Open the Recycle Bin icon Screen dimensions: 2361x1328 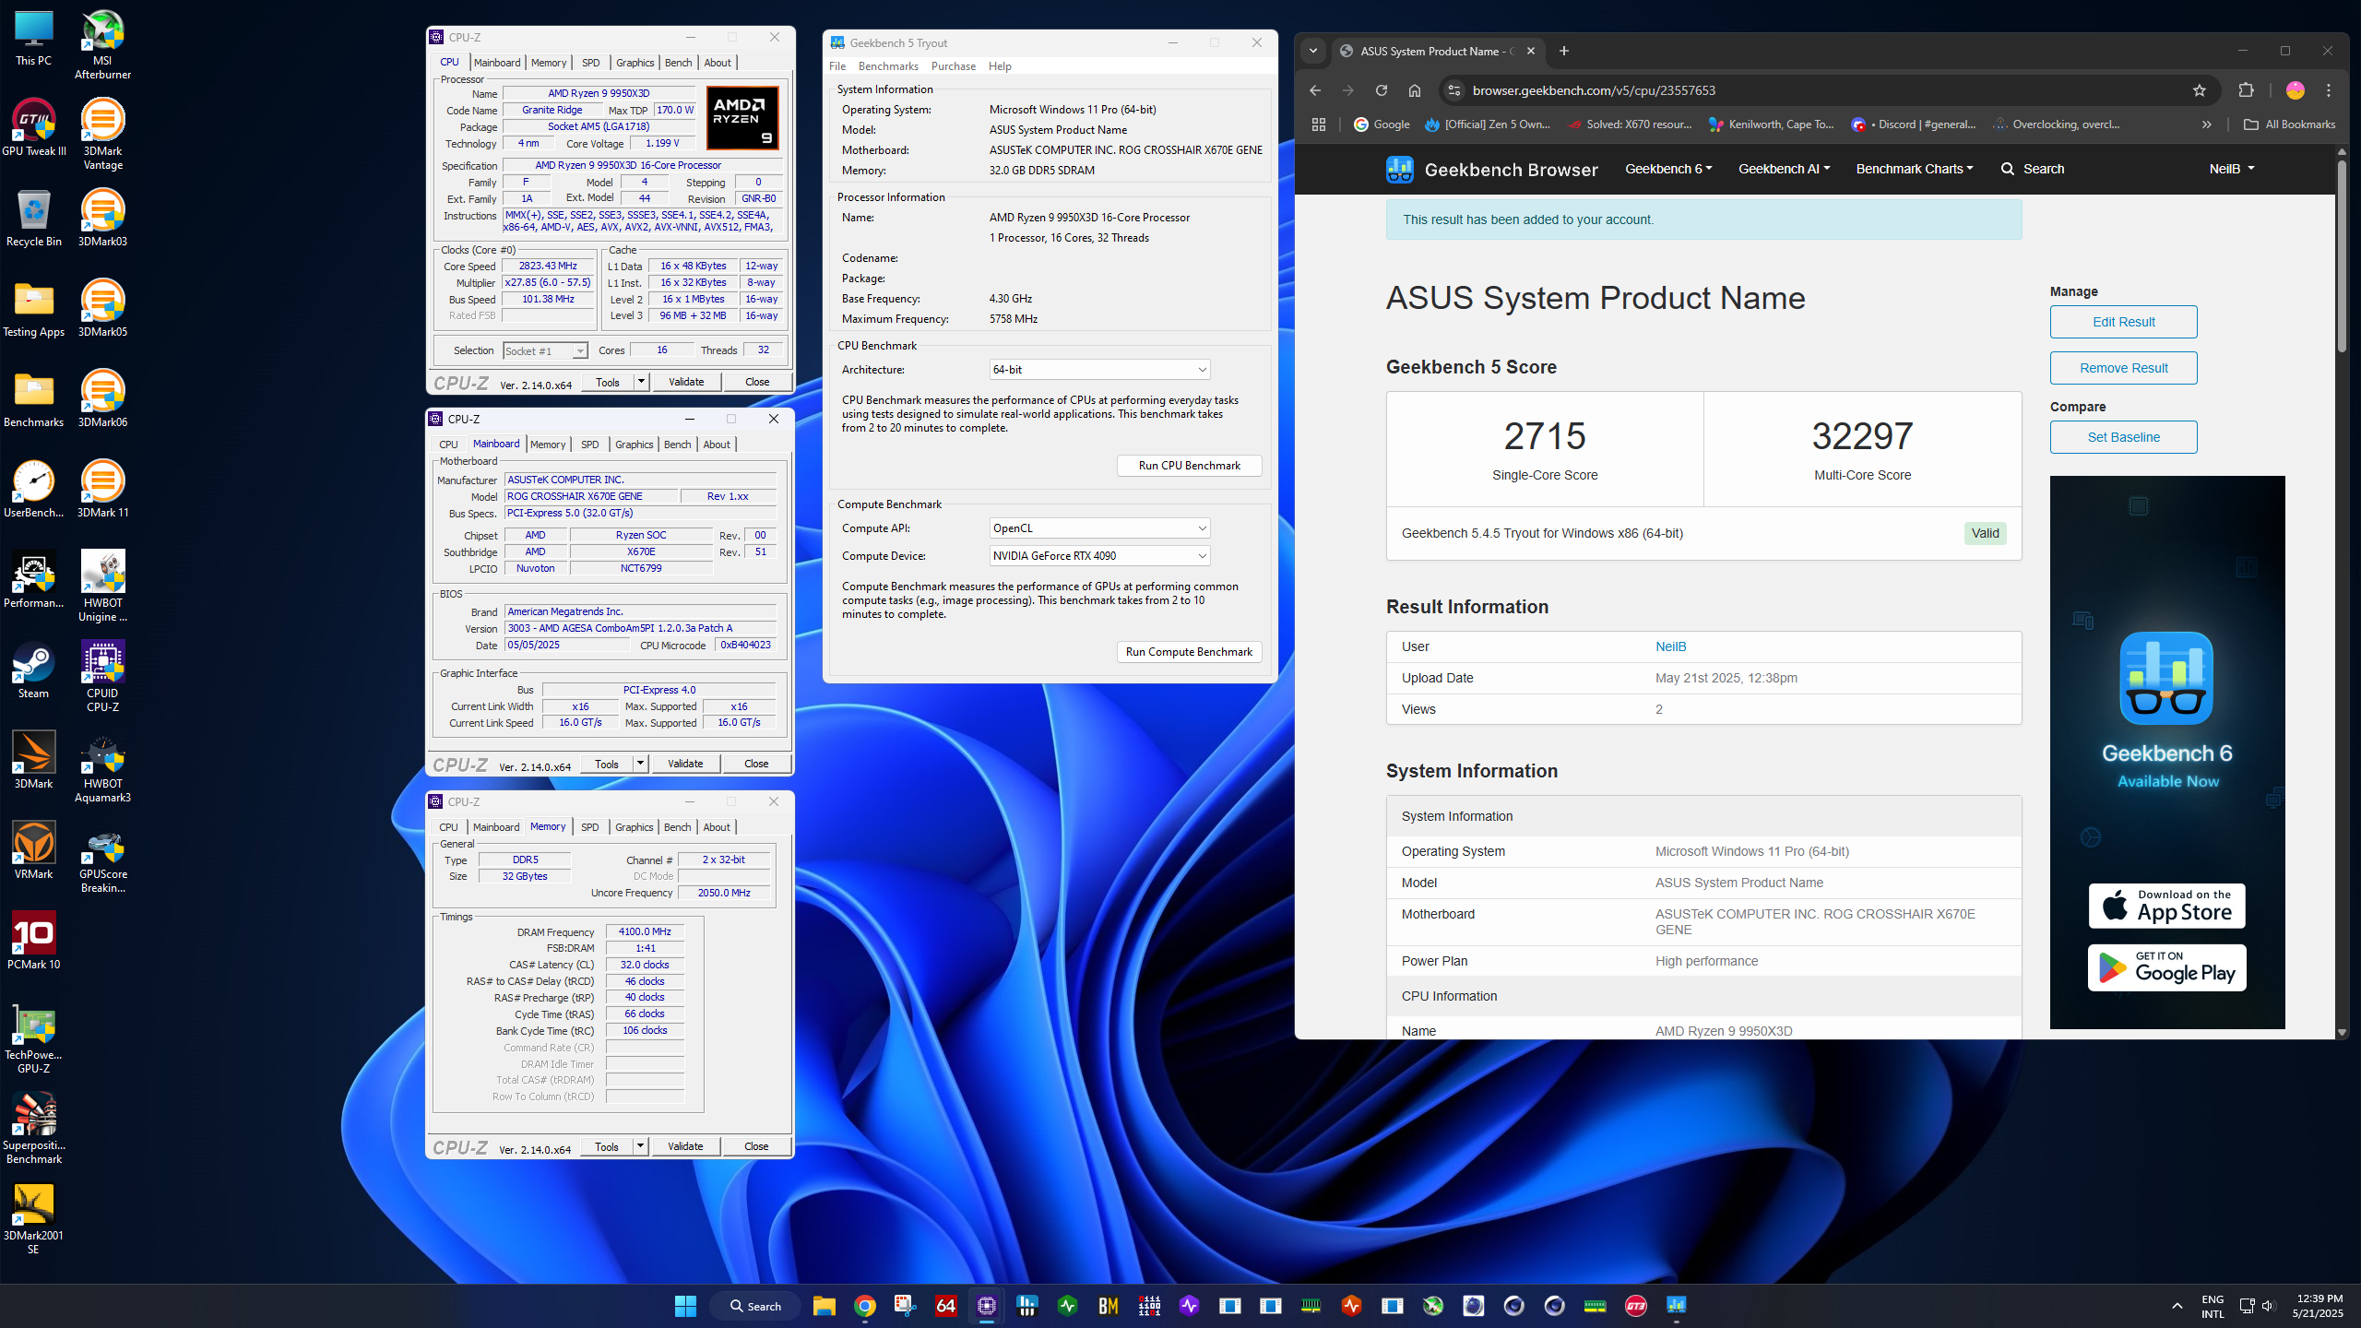34,218
